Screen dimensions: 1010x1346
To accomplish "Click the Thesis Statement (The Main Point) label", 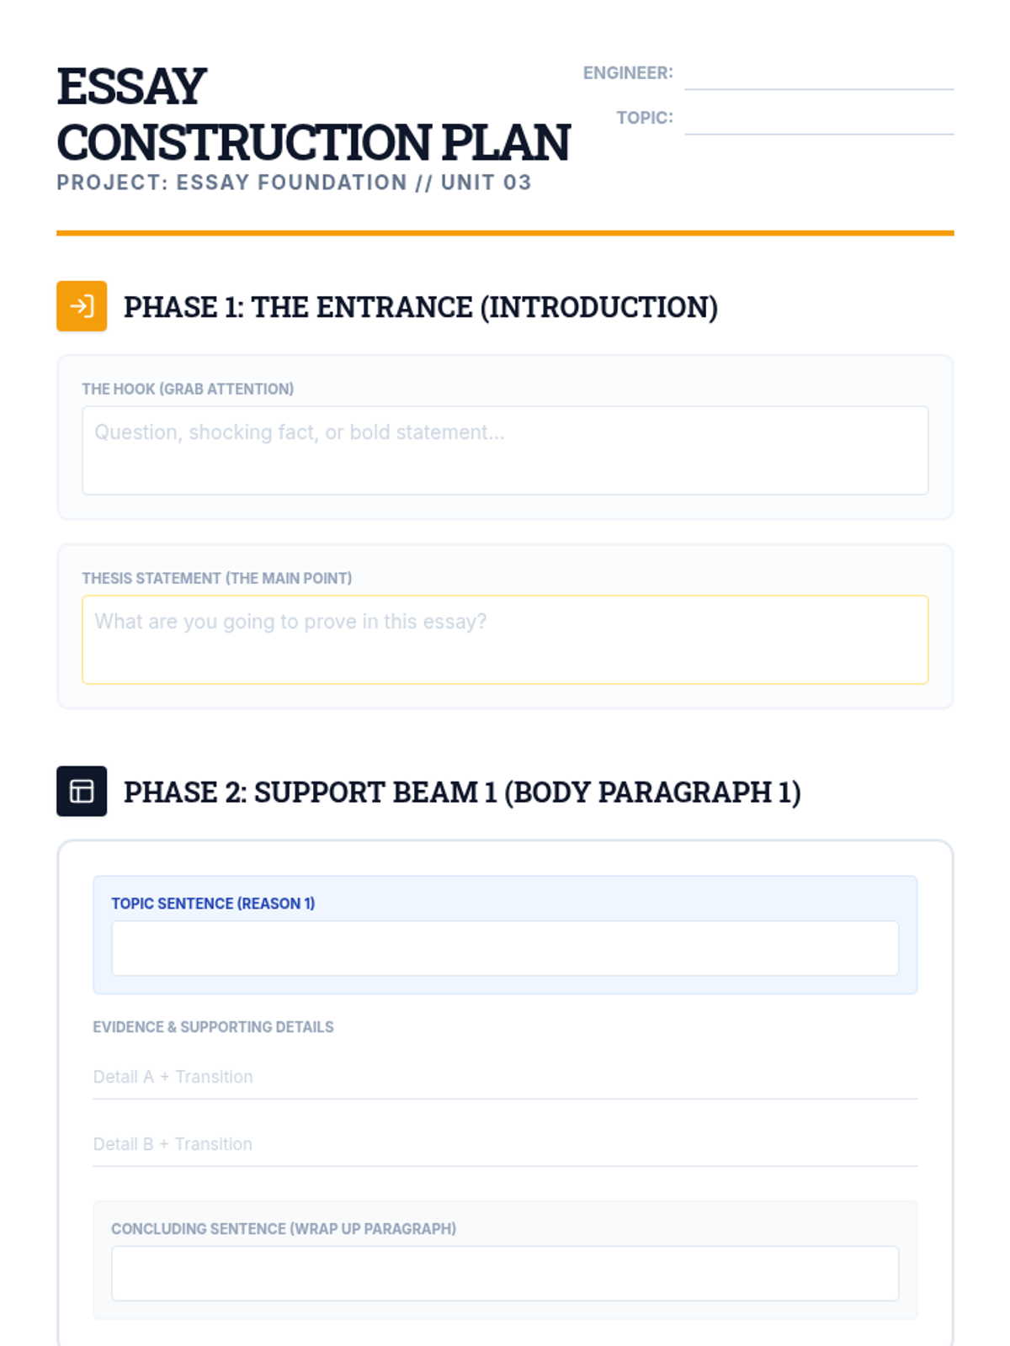I will [x=216, y=578].
